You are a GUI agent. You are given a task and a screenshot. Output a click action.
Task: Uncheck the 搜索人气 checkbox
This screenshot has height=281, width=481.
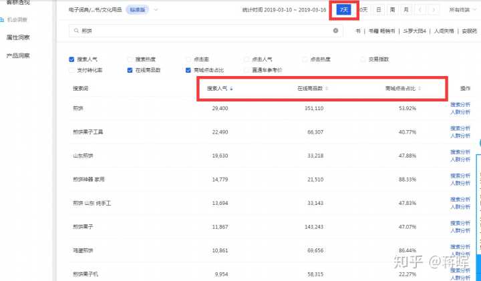click(x=71, y=59)
